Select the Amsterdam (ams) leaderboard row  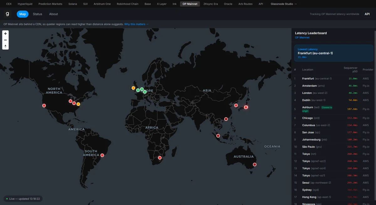334,86
